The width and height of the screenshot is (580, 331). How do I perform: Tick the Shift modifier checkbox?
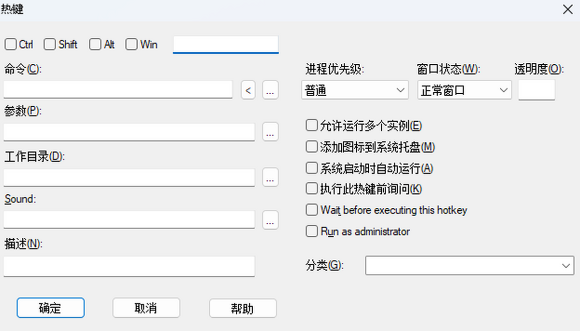click(49, 44)
